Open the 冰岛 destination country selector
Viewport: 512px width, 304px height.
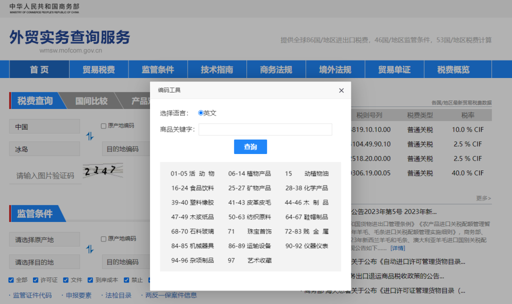tap(44, 149)
